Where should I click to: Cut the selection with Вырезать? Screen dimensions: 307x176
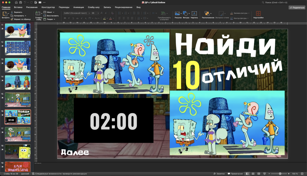click(x=17, y=12)
